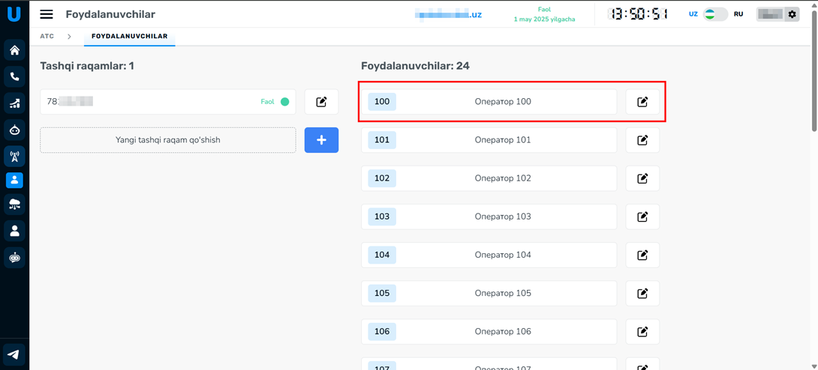This screenshot has width=818, height=370.
Task: Open Telegram icon at sidebar bottom
Action: [x=14, y=354]
